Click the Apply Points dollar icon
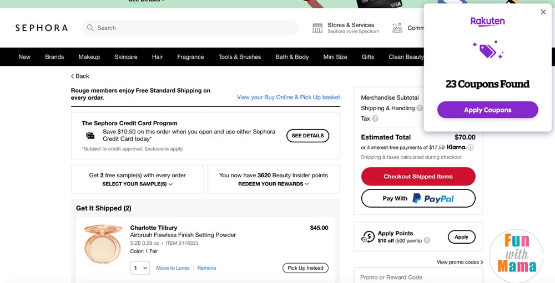 point(368,236)
